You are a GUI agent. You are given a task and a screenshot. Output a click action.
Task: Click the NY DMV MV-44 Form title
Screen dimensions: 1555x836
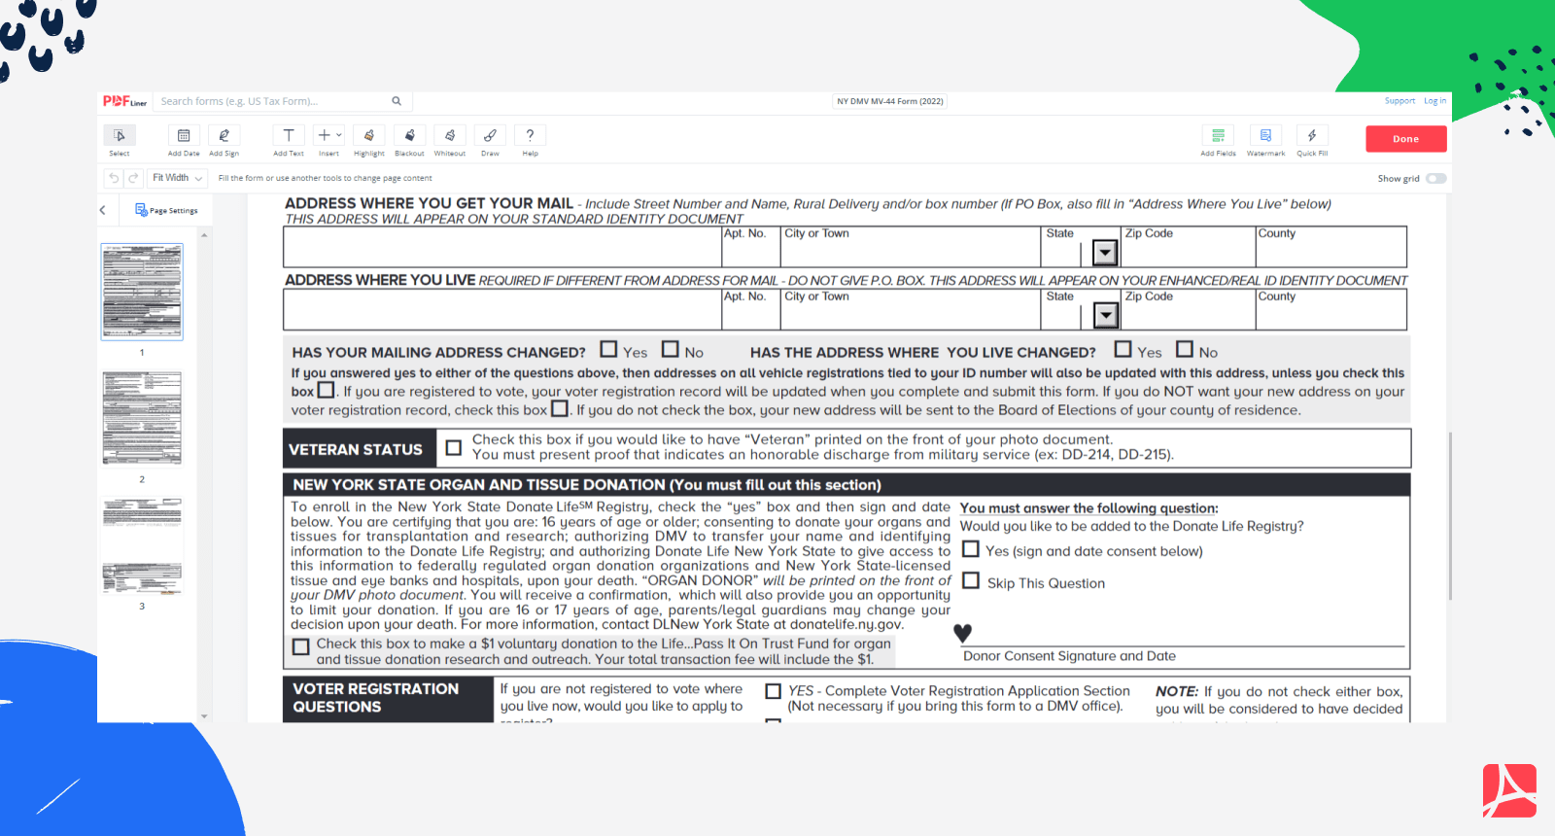pos(890,101)
